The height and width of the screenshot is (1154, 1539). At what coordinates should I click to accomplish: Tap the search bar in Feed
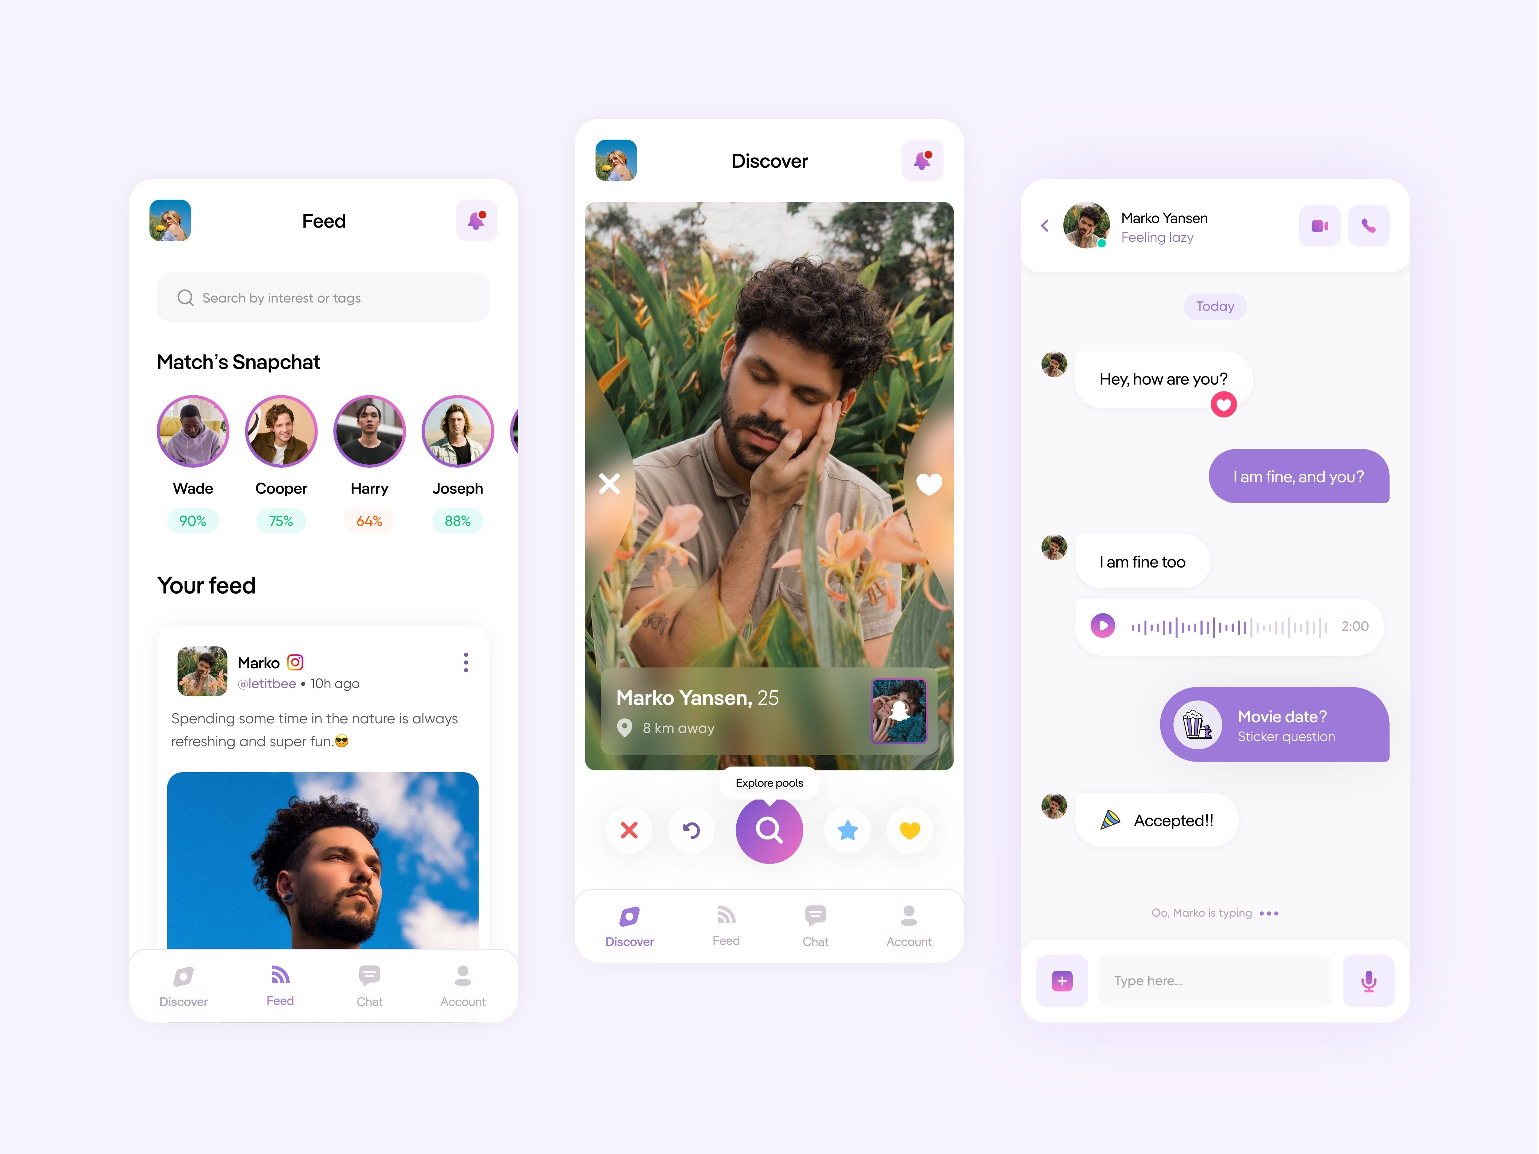point(321,296)
